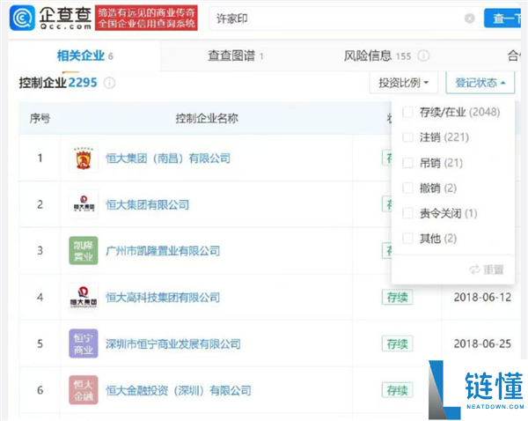Click the 存续 status tag for 恒大金融投资
Image resolution: width=528 pixels, height=421 pixels.
[x=398, y=390]
